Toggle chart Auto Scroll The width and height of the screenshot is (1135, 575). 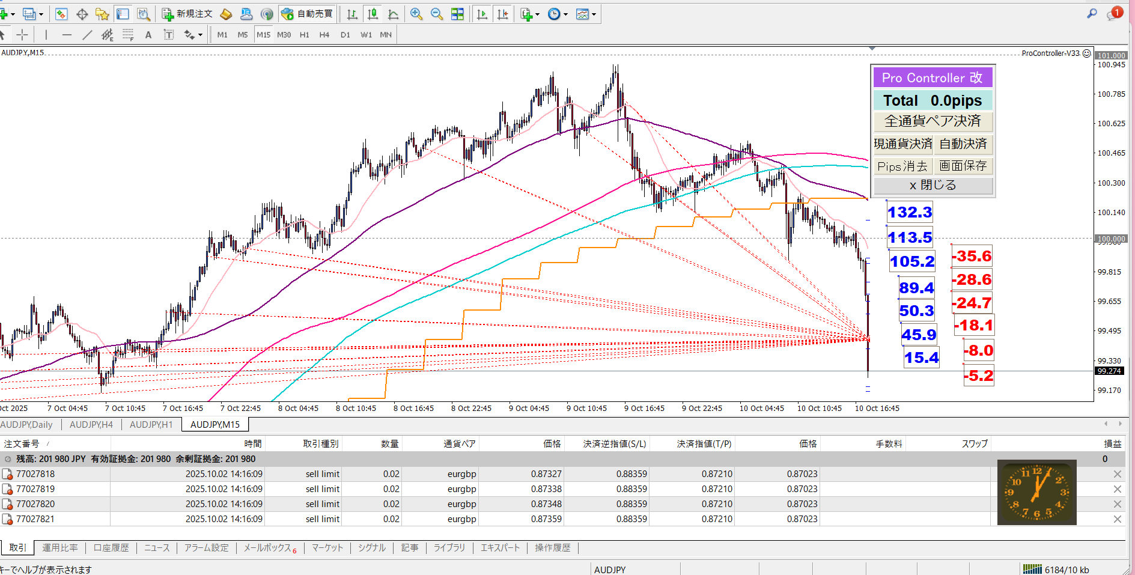[x=482, y=14]
